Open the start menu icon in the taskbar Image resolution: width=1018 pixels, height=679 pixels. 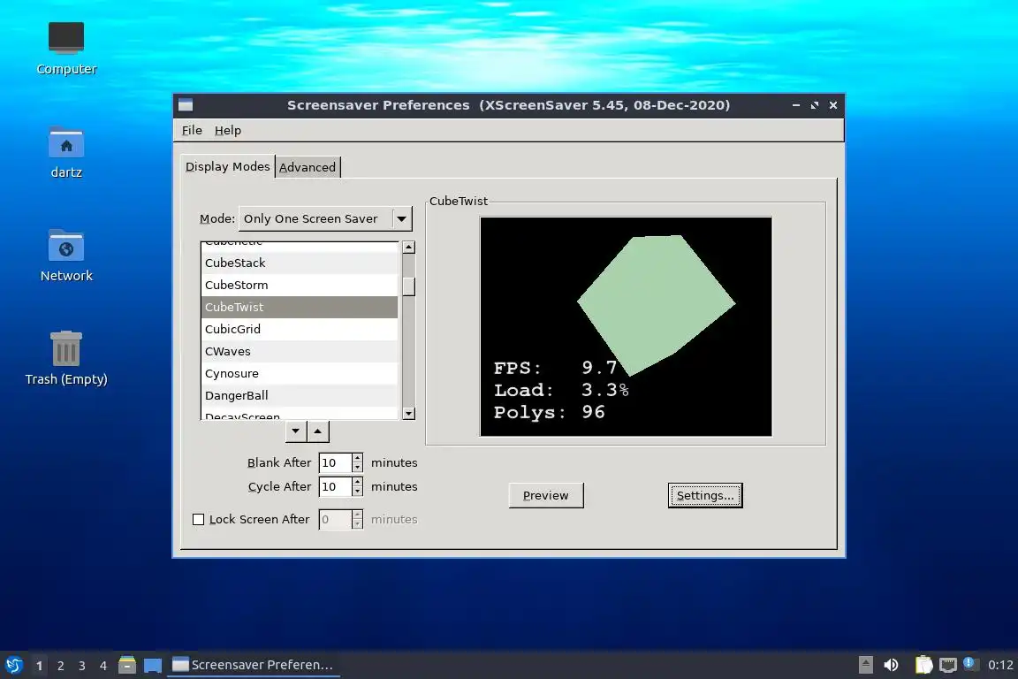(x=14, y=665)
